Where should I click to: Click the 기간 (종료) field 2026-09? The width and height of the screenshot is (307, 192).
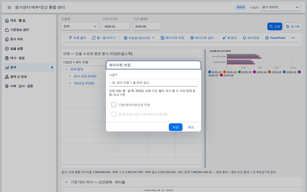coord(147,26)
